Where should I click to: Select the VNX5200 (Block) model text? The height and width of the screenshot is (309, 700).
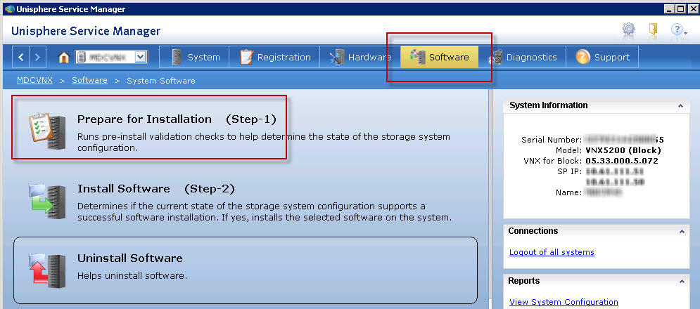pos(623,150)
